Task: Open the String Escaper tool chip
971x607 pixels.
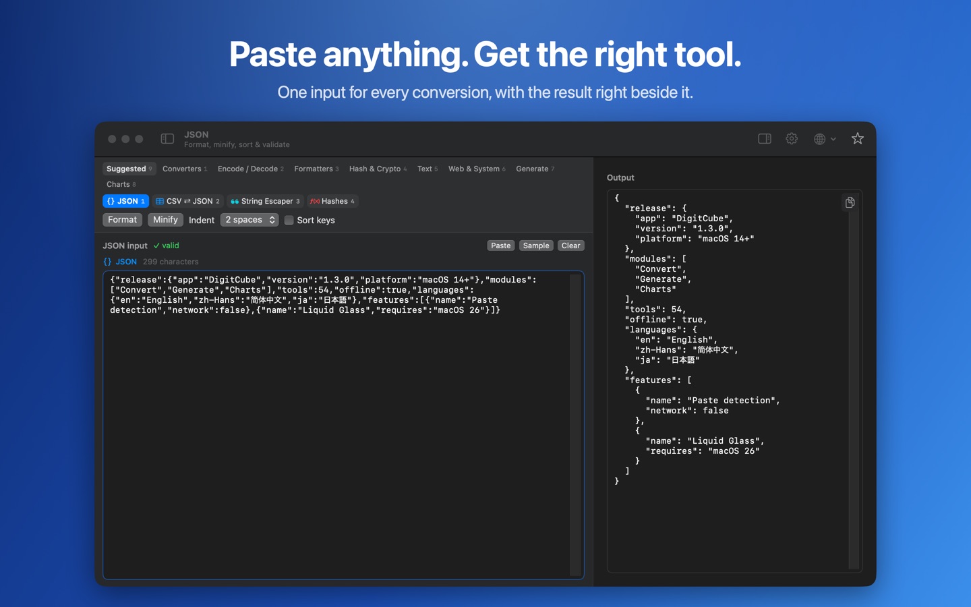Action: pyautogui.click(x=265, y=201)
